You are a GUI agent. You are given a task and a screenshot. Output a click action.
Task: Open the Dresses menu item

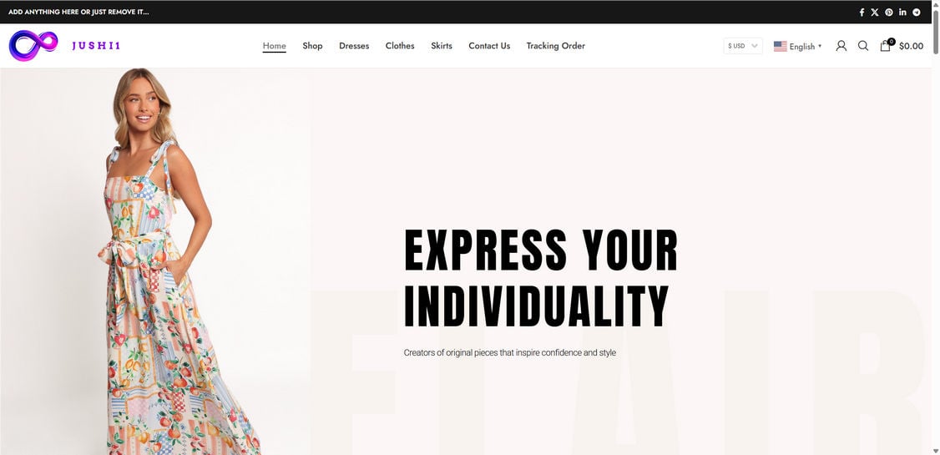pos(354,46)
